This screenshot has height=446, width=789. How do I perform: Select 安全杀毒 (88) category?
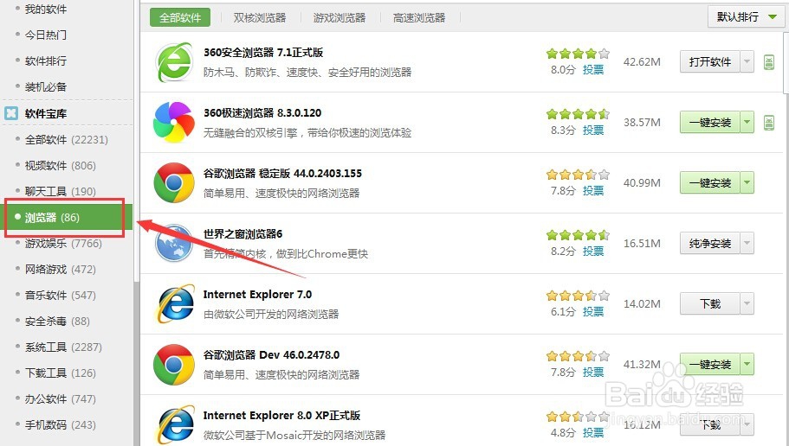click(x=57, y=322)
